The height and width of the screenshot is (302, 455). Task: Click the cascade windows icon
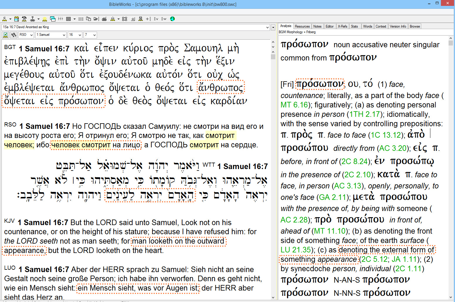[x=53, y=19]
